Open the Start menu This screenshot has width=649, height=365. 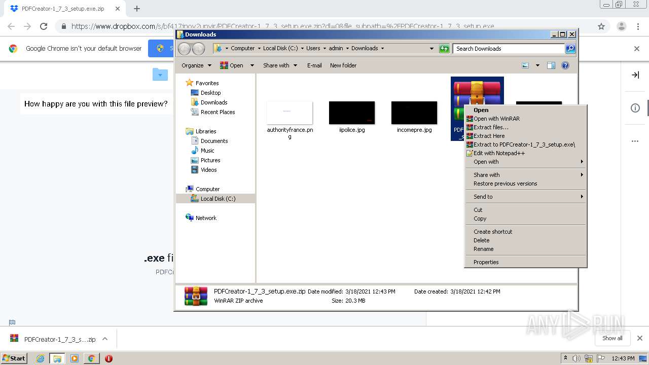[x=14, y=358]
